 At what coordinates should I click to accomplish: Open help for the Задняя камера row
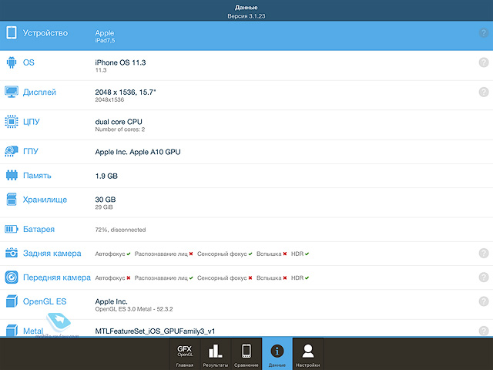[484, 253]
